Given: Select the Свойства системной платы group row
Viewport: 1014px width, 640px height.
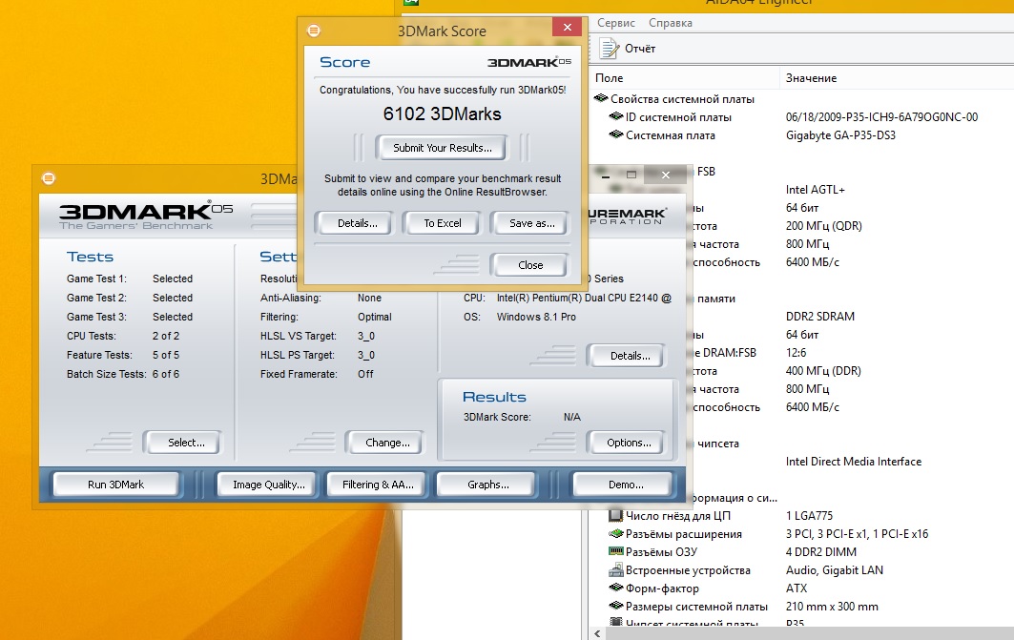Looking at the screenshot, I should click(x=682, y=99).
